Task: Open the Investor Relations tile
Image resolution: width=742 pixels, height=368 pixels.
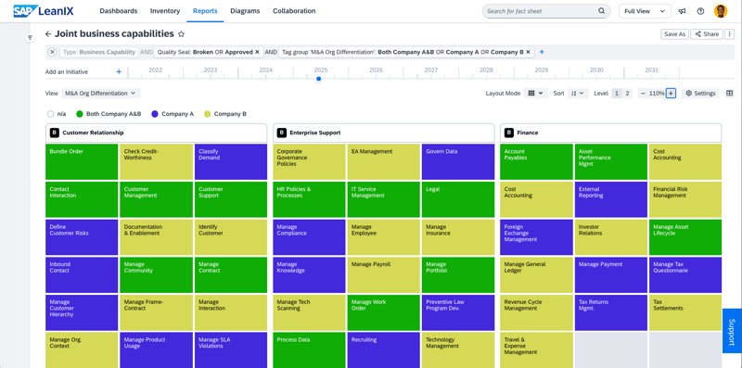Action: [611, 237]
